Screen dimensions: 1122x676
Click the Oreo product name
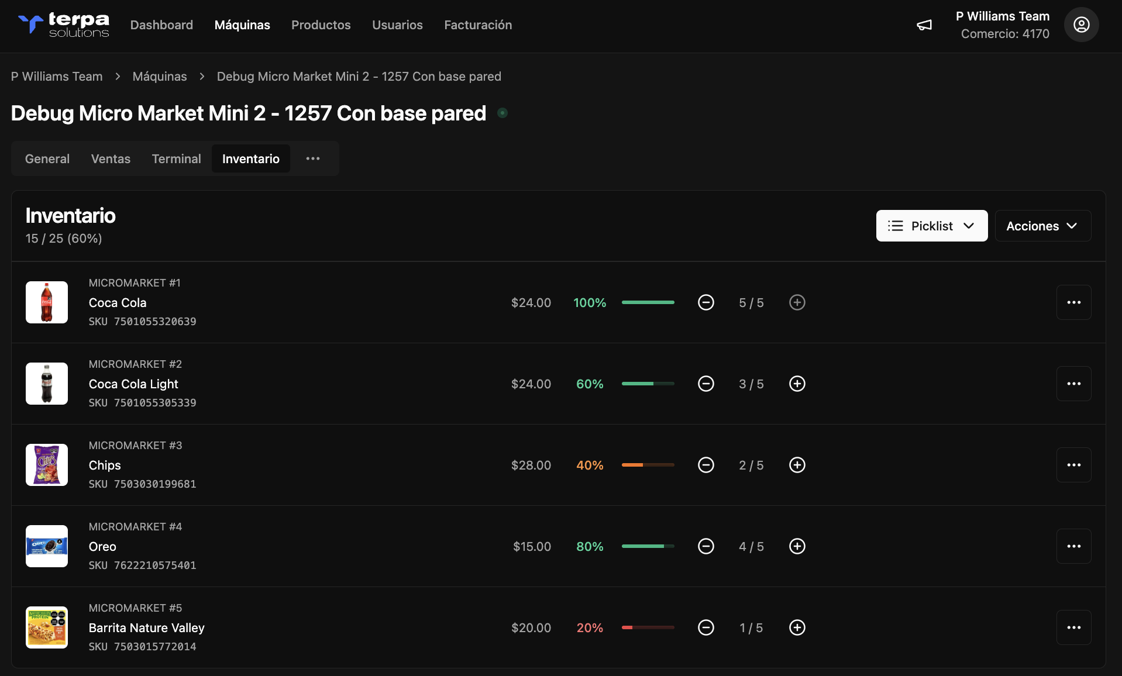pos(102,547)
